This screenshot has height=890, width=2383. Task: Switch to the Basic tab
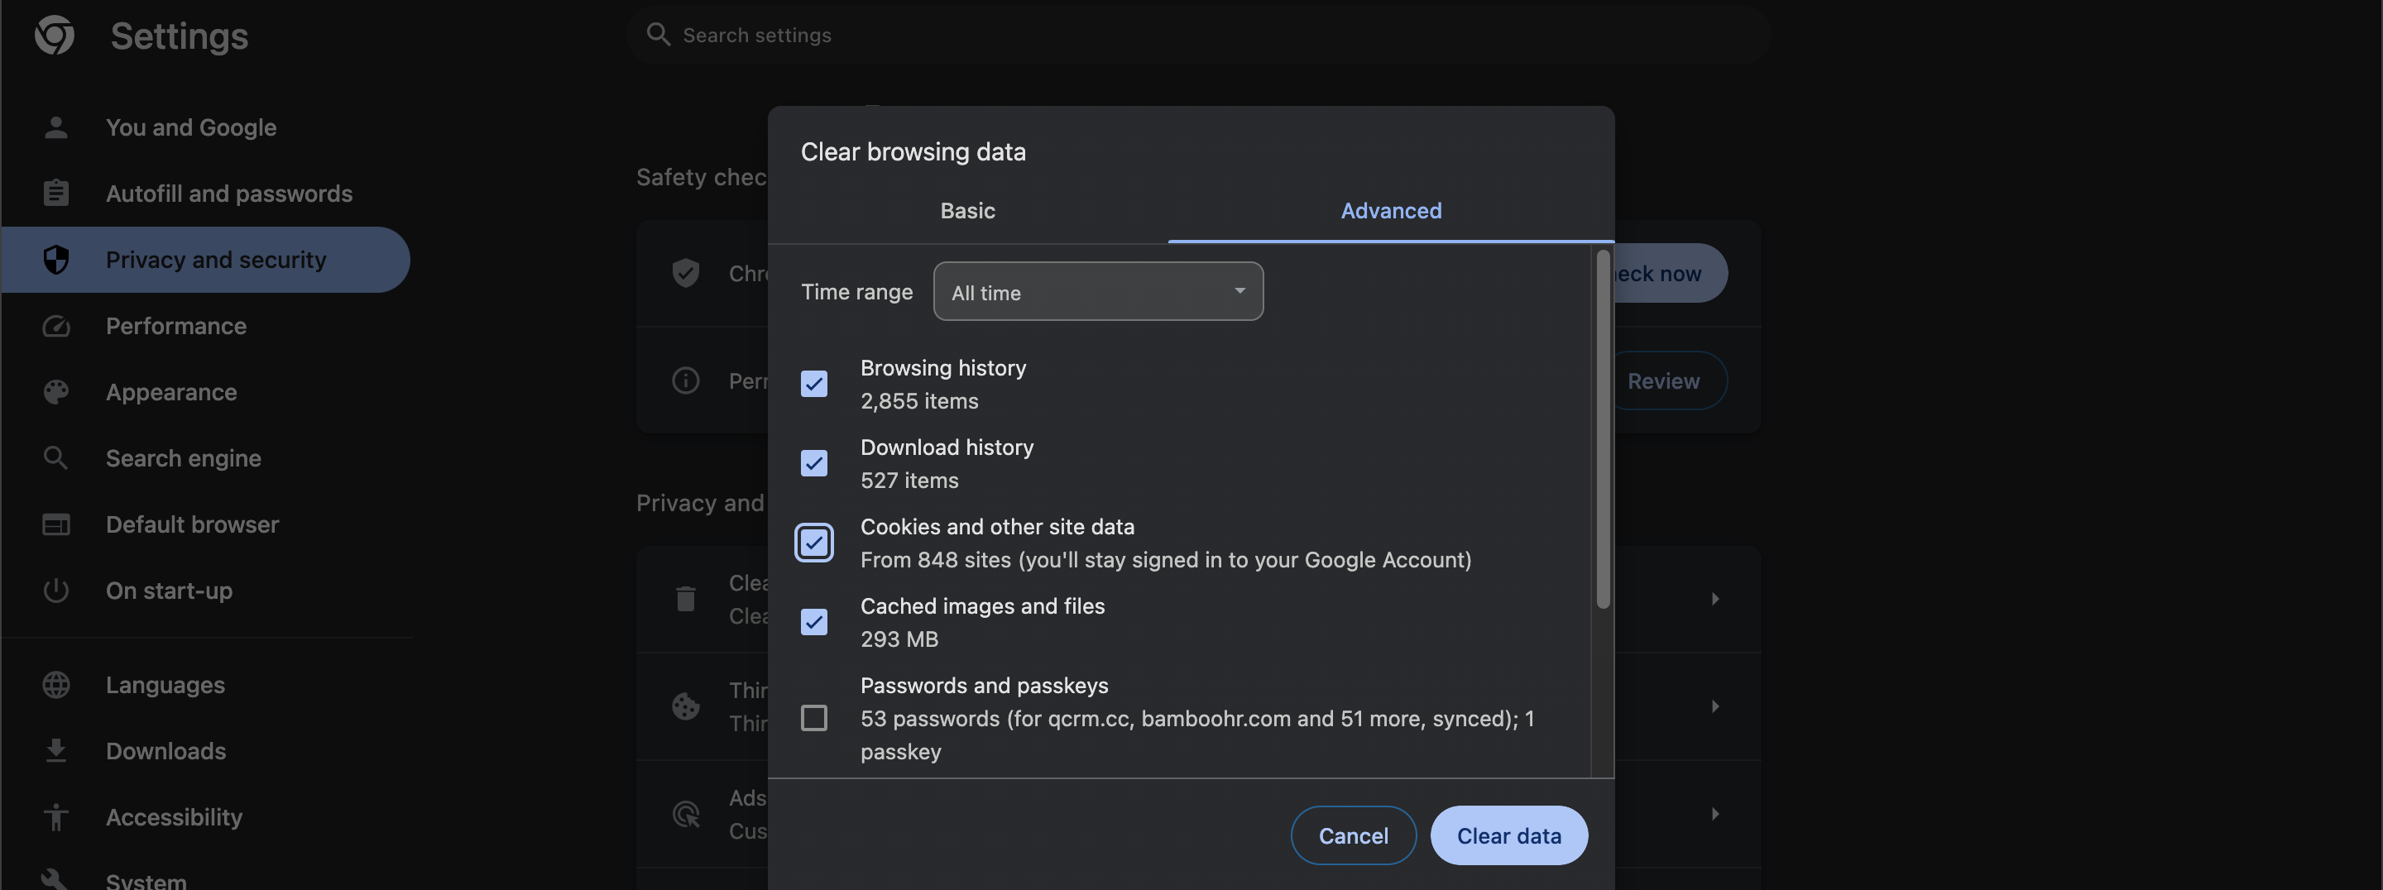(966, 211)
